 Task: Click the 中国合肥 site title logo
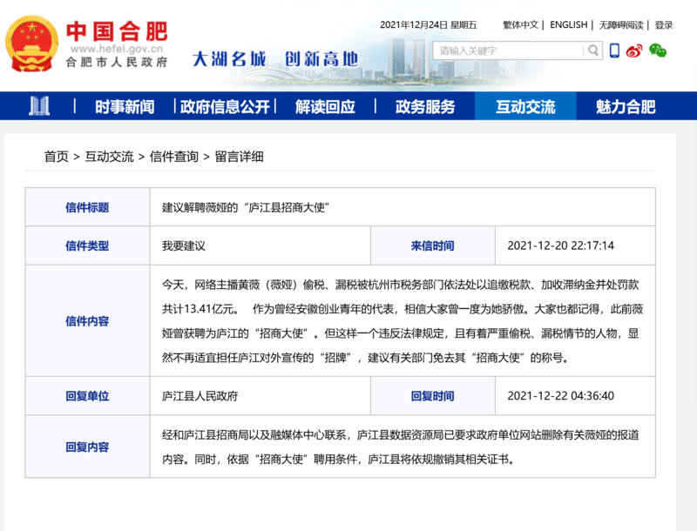pos(117,35)
